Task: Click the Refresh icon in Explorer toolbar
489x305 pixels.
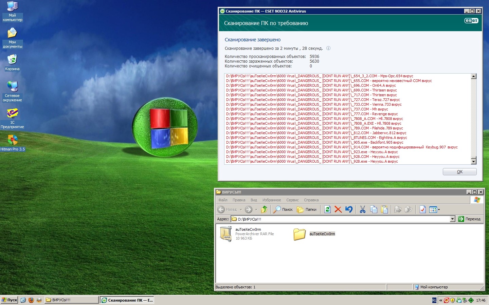Action: (x=327, y=209)
